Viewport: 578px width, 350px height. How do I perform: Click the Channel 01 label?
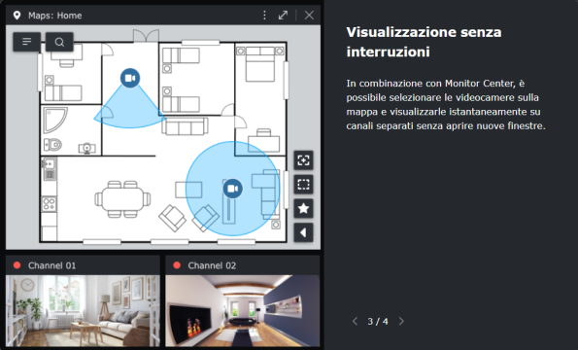[52, 265]
